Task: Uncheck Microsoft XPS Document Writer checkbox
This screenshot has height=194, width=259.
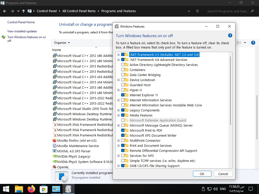Action: click(123, 135)
